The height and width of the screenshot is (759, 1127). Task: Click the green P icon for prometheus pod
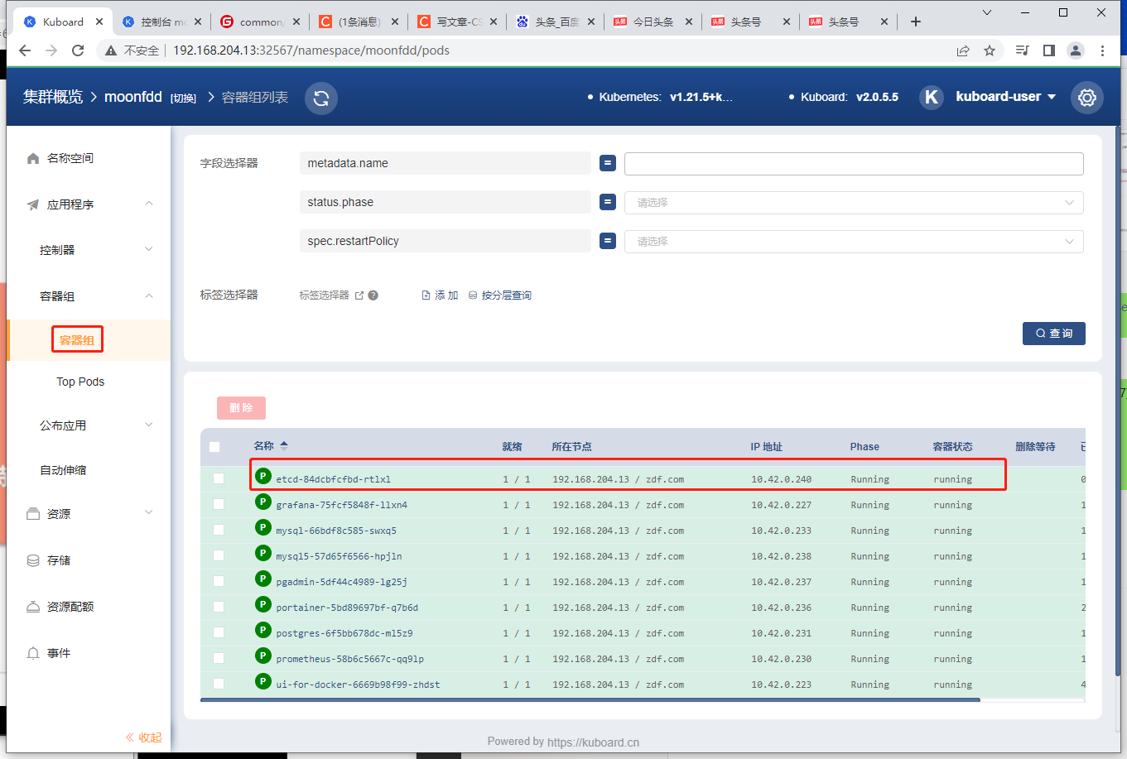263,656
